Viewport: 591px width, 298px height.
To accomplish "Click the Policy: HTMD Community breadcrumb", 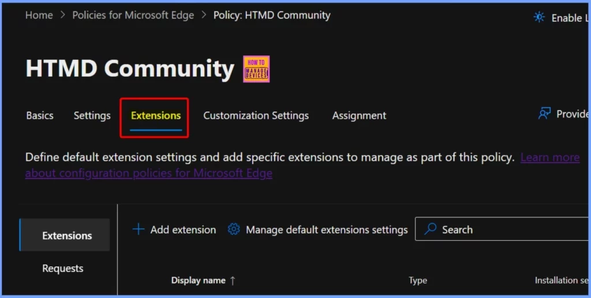I will point(272,16).
